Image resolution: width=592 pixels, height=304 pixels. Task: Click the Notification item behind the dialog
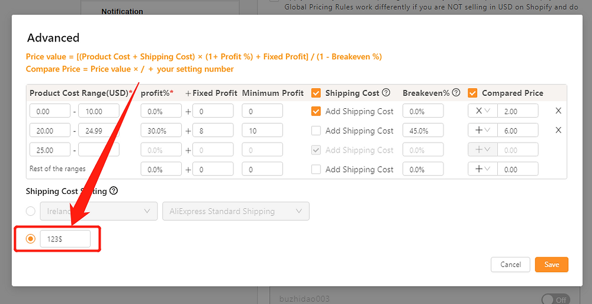[x=122, y=11]
